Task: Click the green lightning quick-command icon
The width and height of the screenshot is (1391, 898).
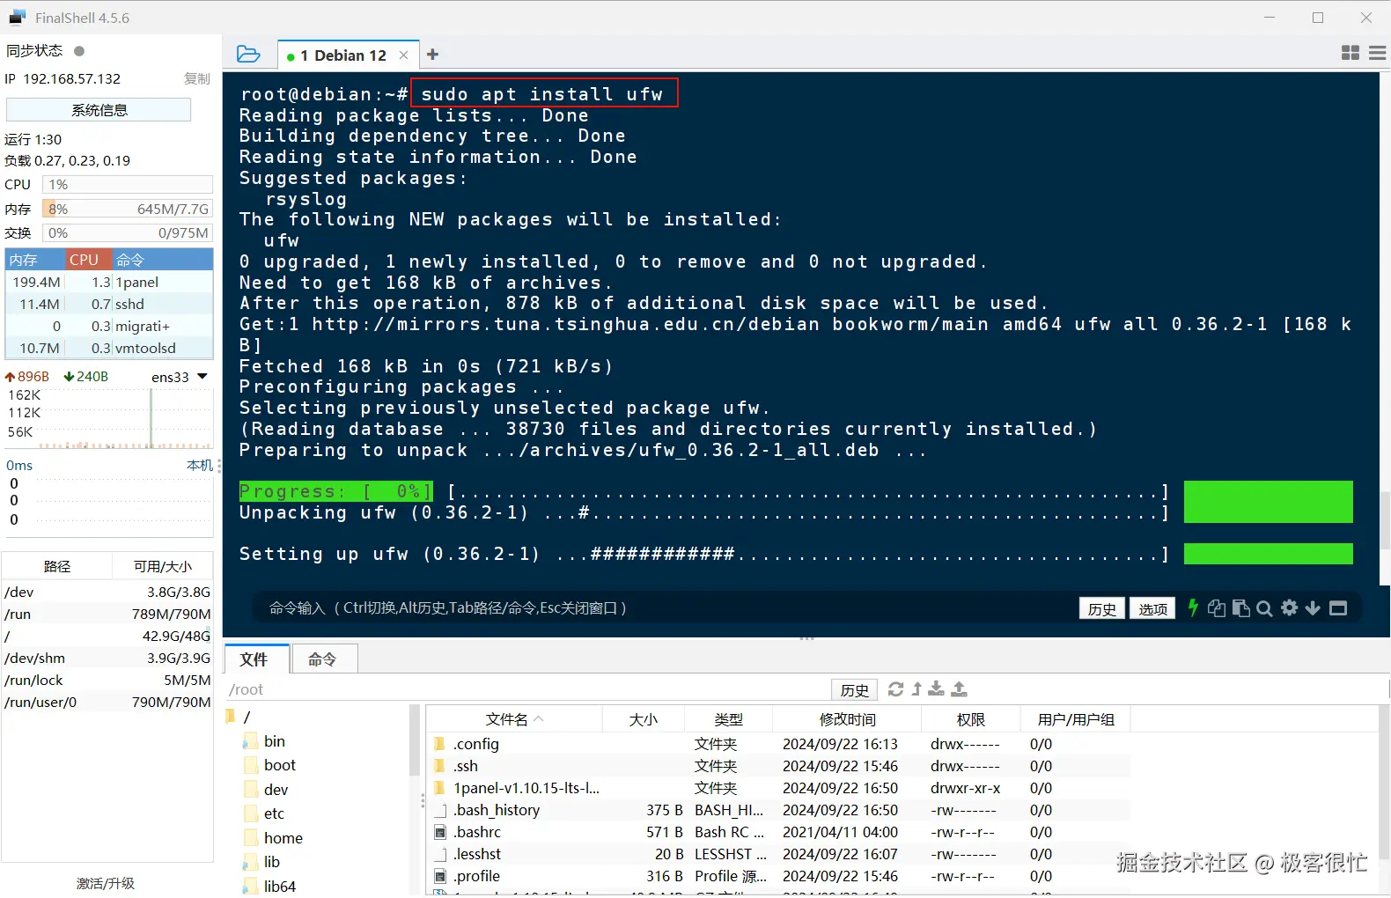Action: pyautogui.click(x=1193, y=607)
